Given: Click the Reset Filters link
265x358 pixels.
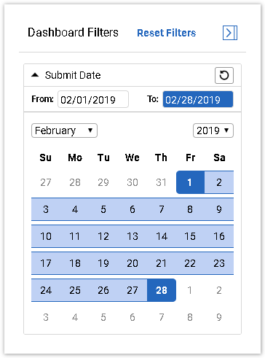Looking at the screenshot, I should [167, 33].
